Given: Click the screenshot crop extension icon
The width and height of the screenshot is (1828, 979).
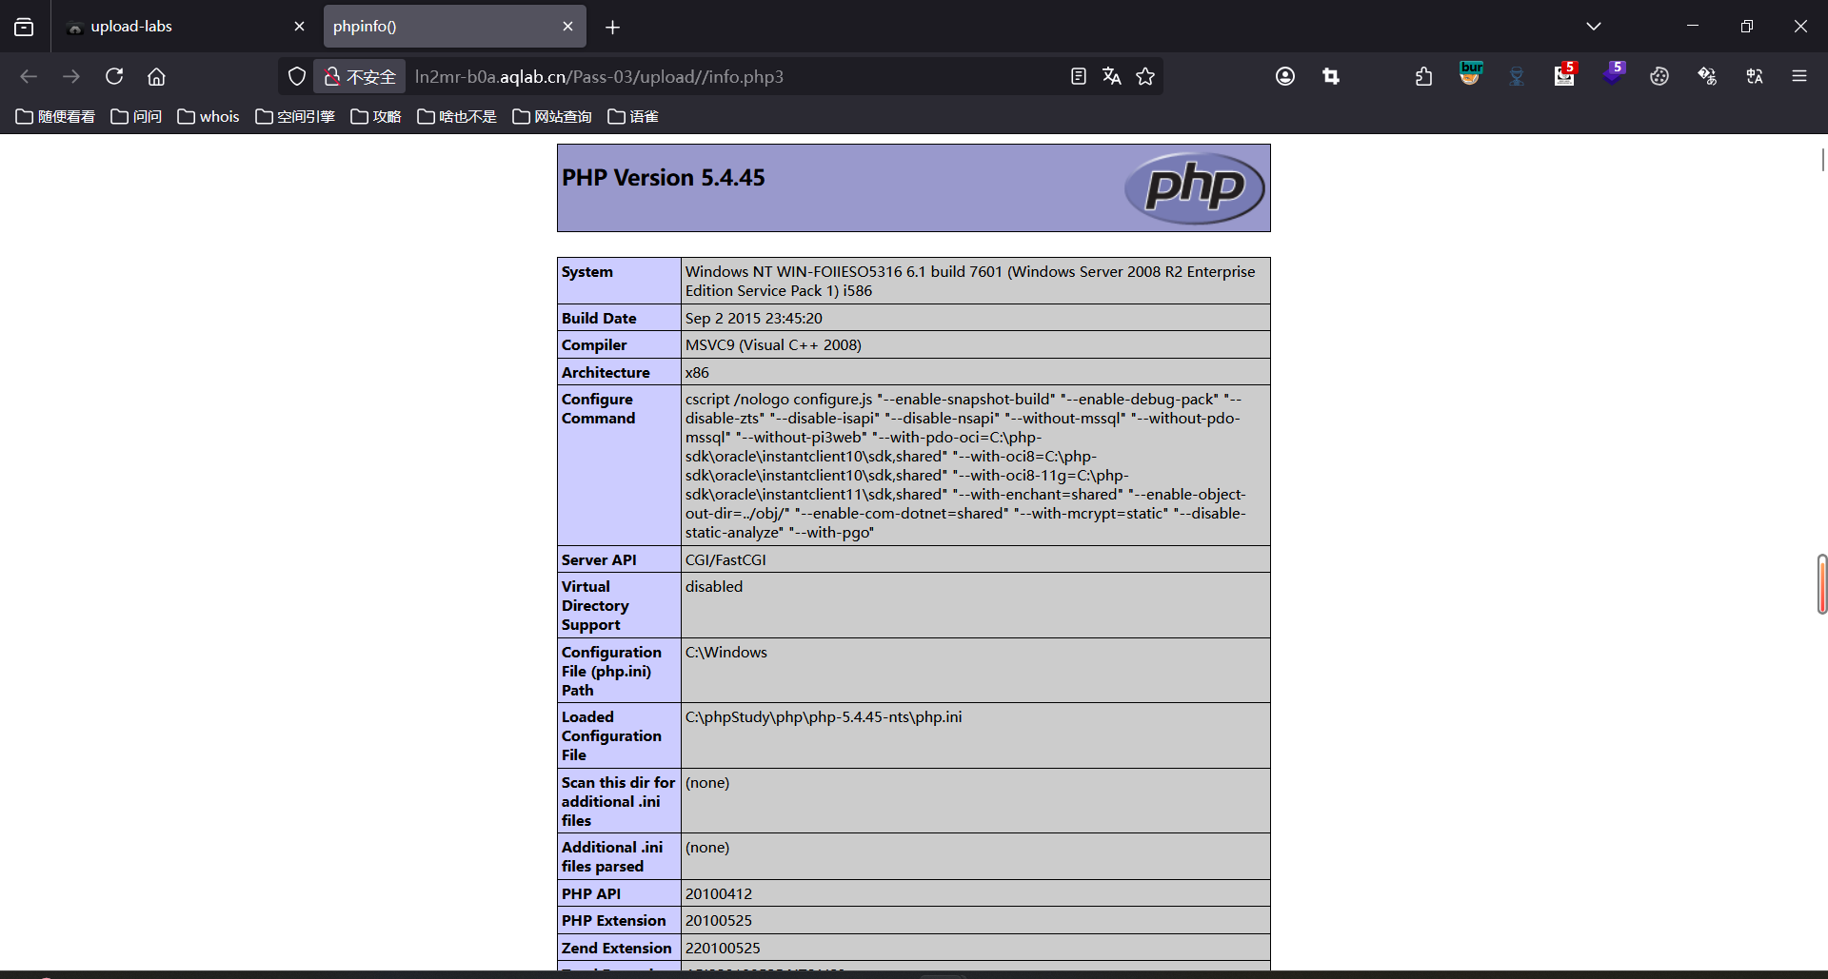Looking at the screenshot, I should coord(1331,75).
